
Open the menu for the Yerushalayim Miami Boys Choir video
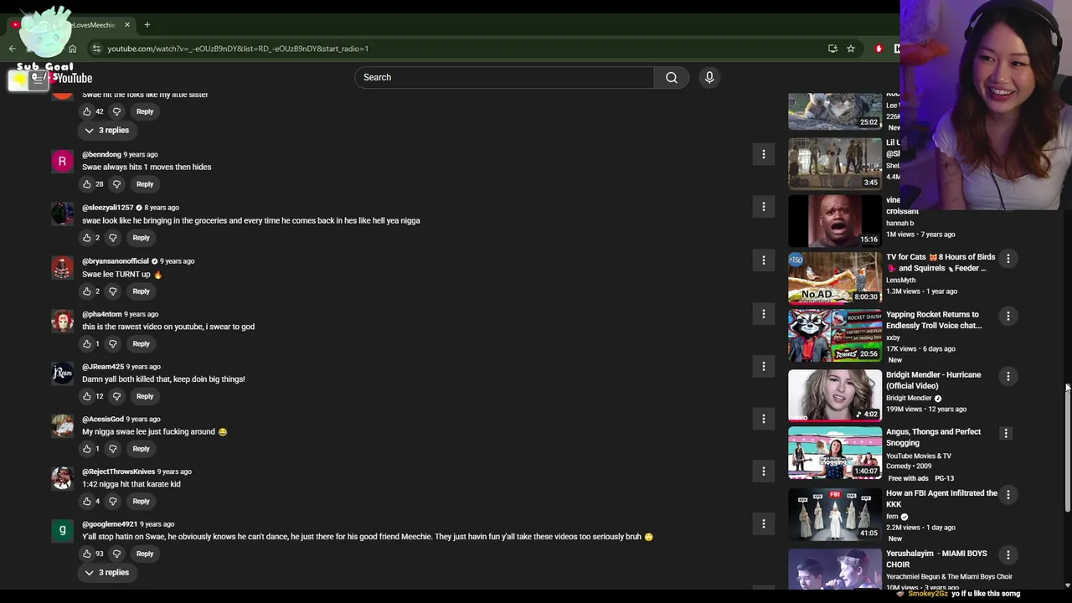coord(1008,554)
